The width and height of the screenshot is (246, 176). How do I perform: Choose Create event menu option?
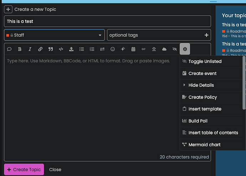point(211,73)
